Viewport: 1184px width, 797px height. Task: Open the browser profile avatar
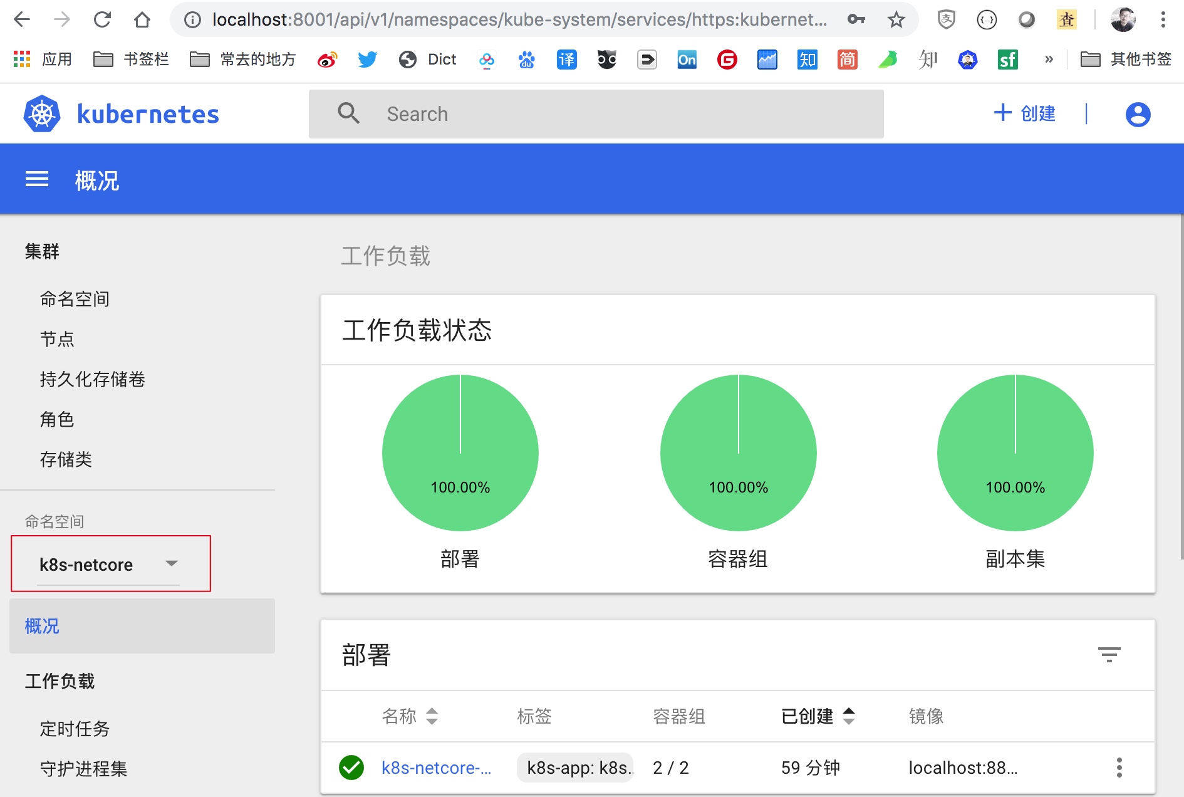point(1123,19)
